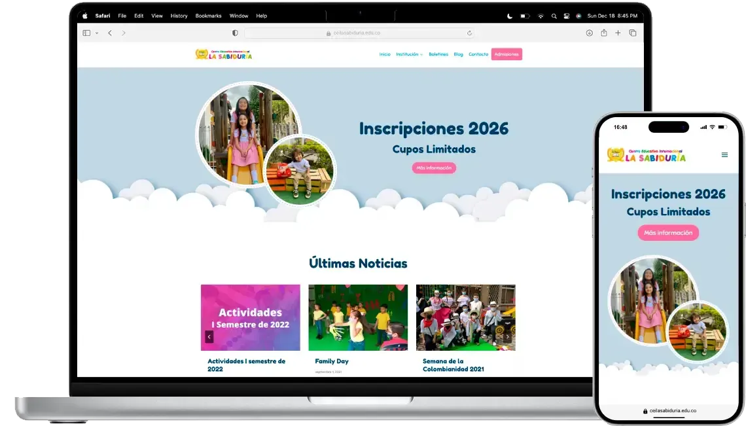Click the battery status icon

[x=525, y=16]
